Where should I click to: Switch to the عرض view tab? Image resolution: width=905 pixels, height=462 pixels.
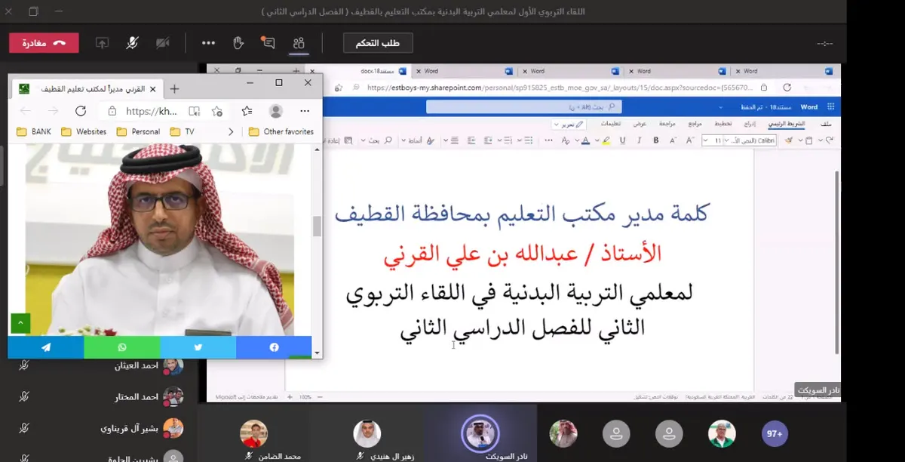(x=640, y=123)
